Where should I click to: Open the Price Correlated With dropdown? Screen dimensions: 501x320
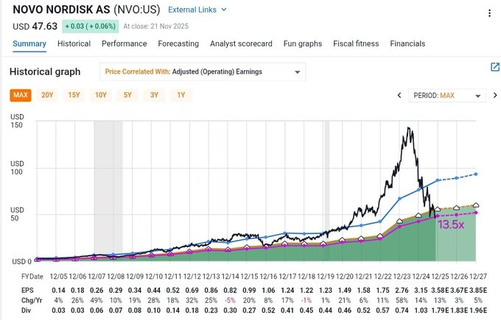tap(203, 72)
